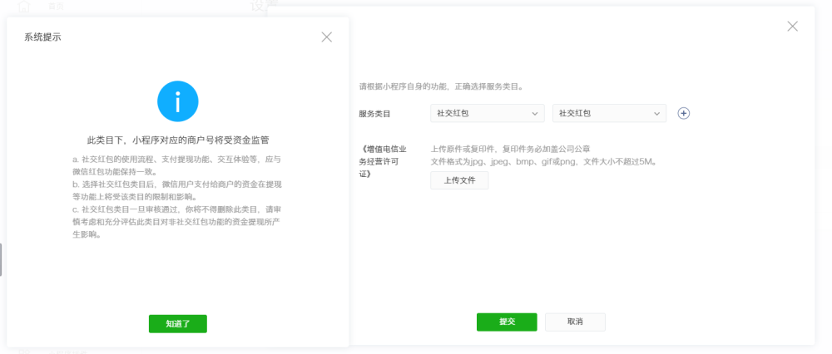Cancel the form with 取消 button
The width and height of the screenshot is (832, 354).
click(575, 322)
